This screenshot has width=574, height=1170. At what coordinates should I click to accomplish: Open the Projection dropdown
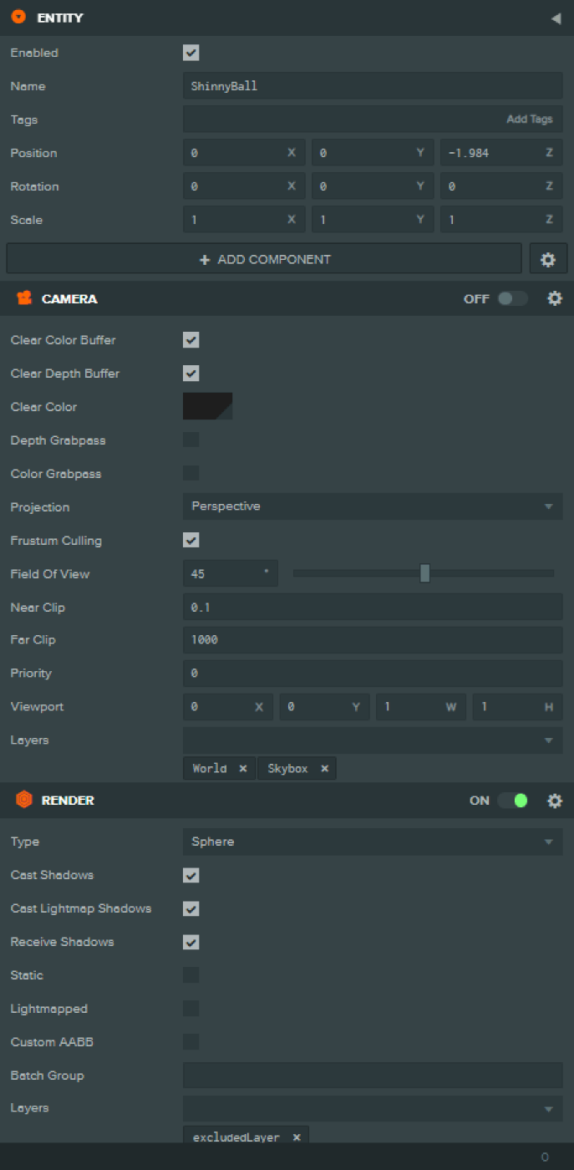click(373, 506)
